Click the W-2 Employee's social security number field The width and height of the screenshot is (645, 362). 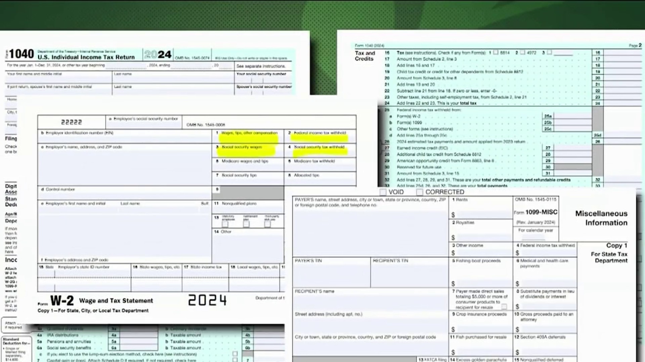click(x=144, y=122)
